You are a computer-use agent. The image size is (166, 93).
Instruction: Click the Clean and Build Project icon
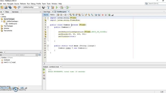click(52, 7)
